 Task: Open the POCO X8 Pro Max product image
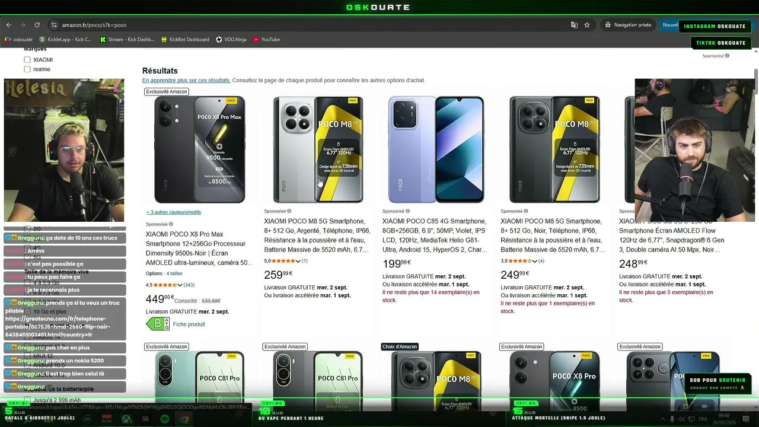point(200,149)
